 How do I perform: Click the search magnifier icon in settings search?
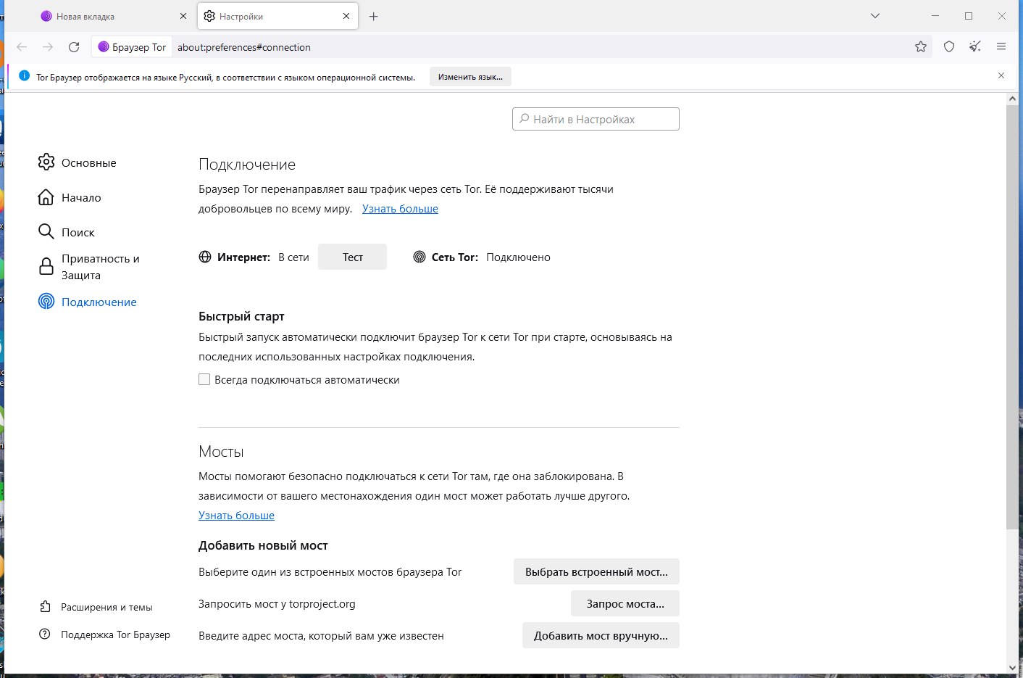(x=525, y=119)
